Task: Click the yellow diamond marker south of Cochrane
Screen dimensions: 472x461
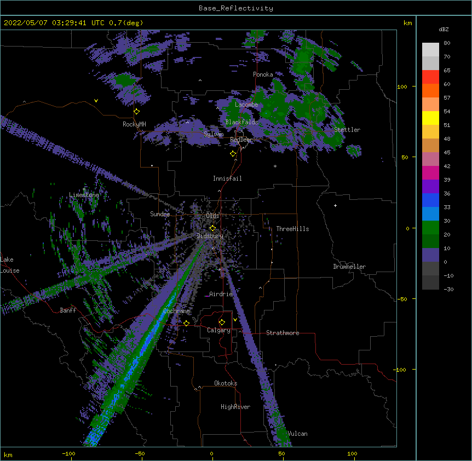Action: [186, 323]
